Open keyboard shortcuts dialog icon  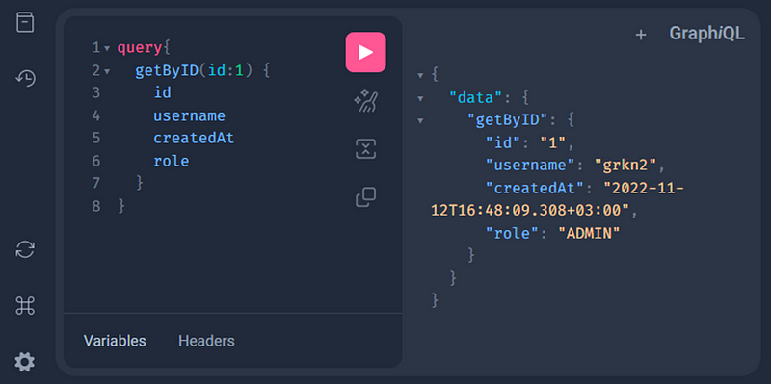point(25,306)
